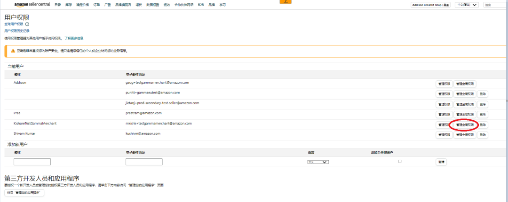The image size is (508, 202).
Task: Click the 访问"管理您的应用程序" button
Action: pos(24,193)
